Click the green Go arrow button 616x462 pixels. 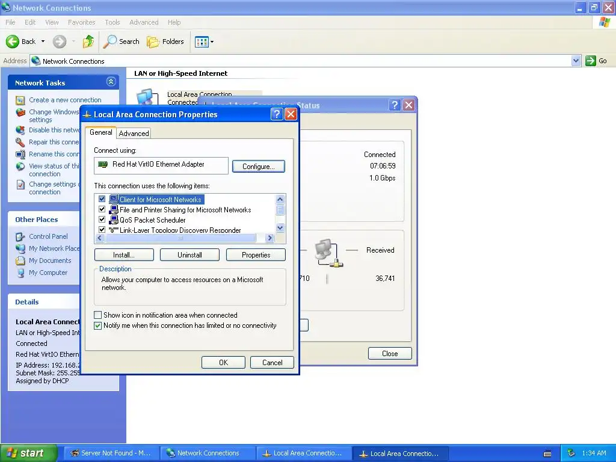pyautogui.click(x=591, y=61)
